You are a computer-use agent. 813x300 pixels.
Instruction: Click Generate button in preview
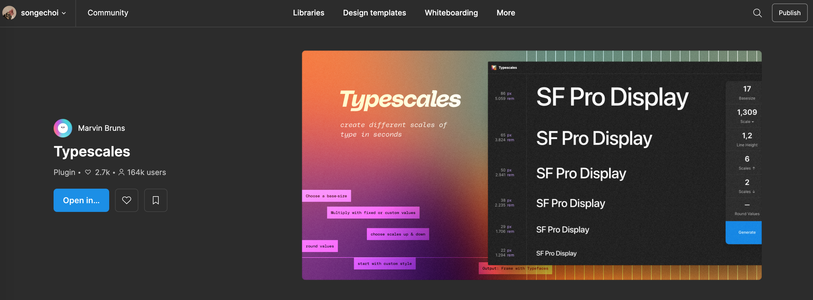click(744, 233)
